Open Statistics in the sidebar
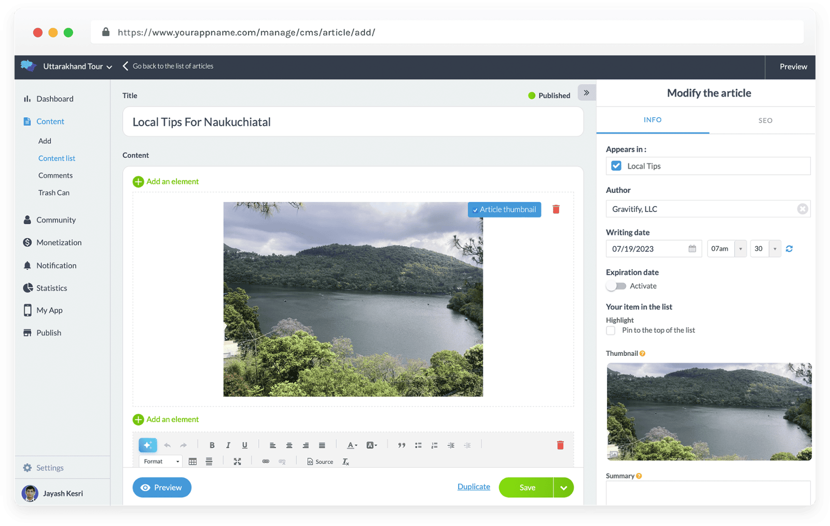 [x=51, y=288]
